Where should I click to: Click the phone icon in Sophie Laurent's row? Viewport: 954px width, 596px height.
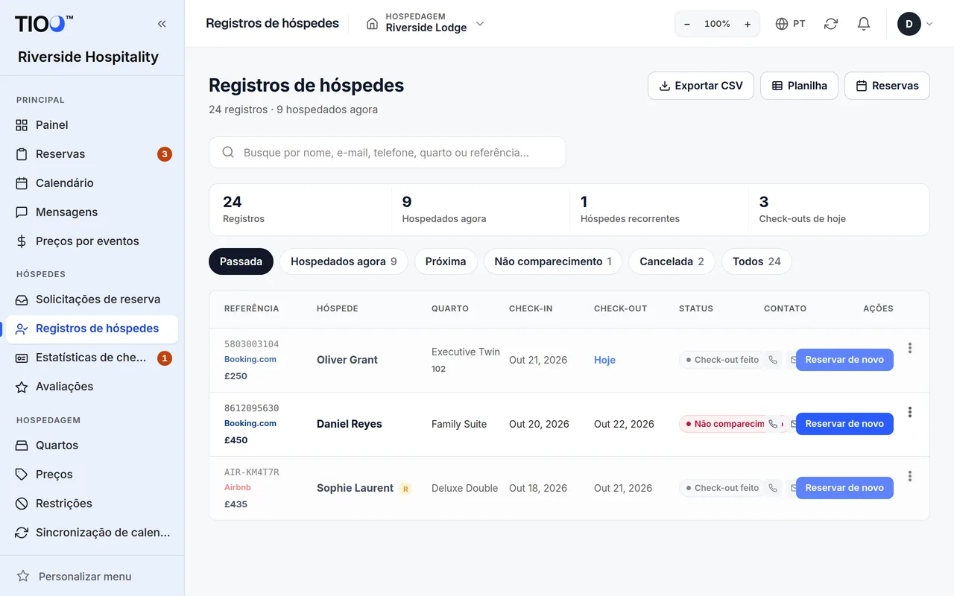[x=773, y=488]
